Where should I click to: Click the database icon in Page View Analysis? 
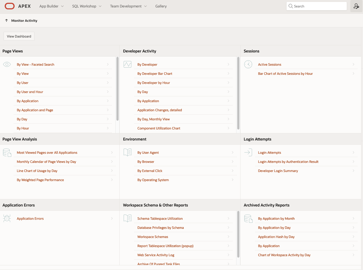click(x=7, y=152)
